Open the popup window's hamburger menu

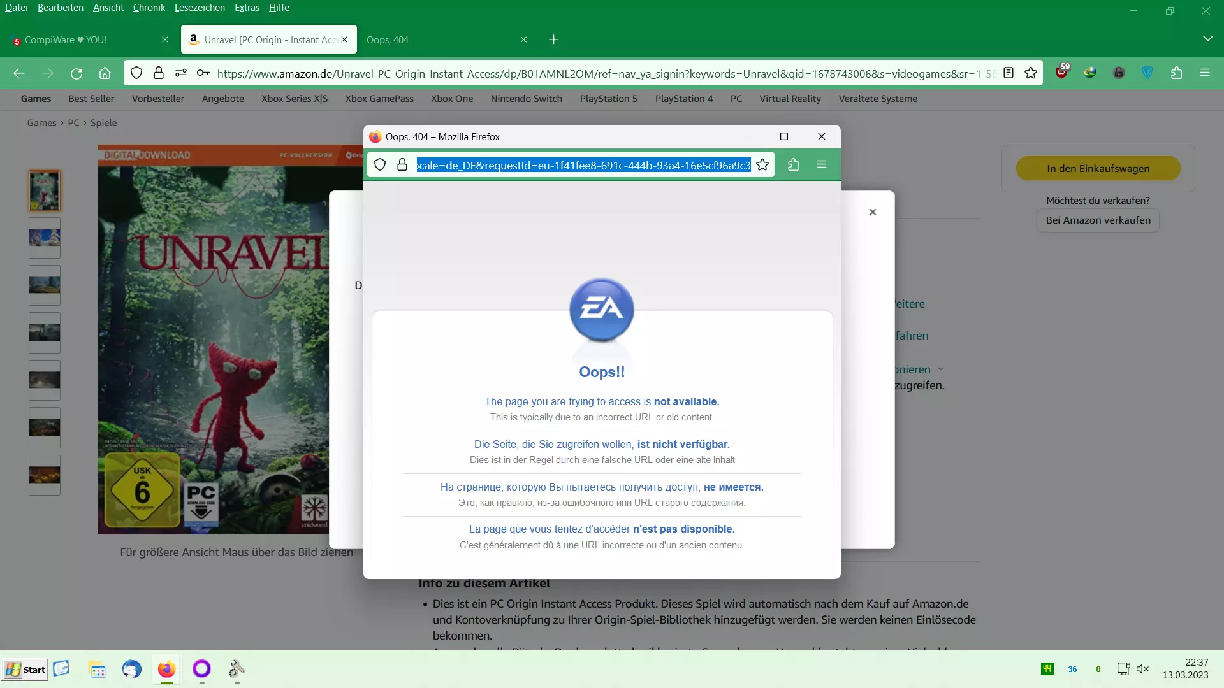[822, 165]
